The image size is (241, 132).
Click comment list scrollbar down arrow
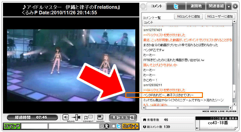(x=234, y=104)
